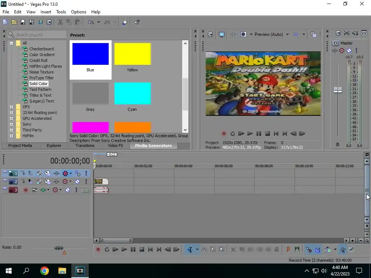Select Noise Texture generator
371x278 pixels.
41,72
